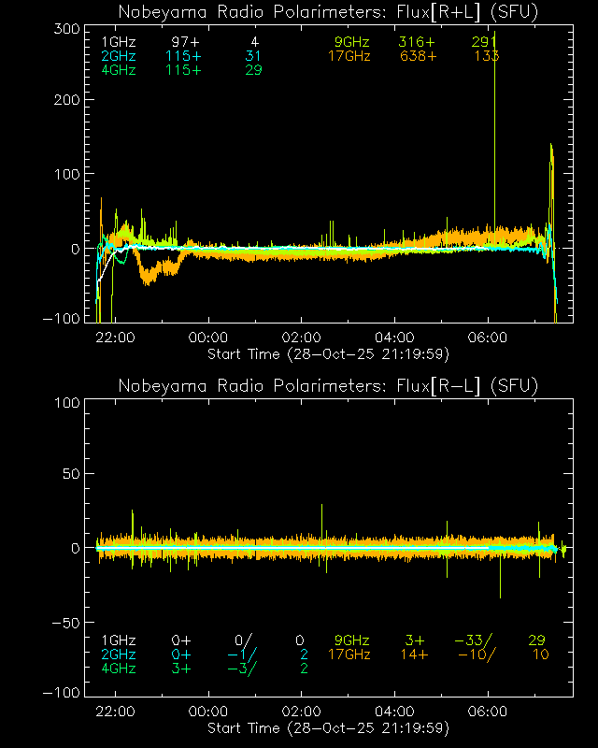
Task: Select the cyan 2GHz label in upper legend
Action: pyautogui.click(x=119, y=56)
